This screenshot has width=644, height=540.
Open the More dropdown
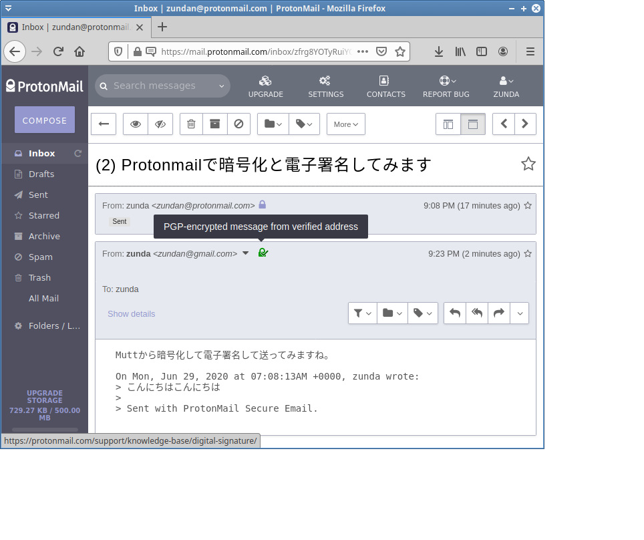click(346, 124)
